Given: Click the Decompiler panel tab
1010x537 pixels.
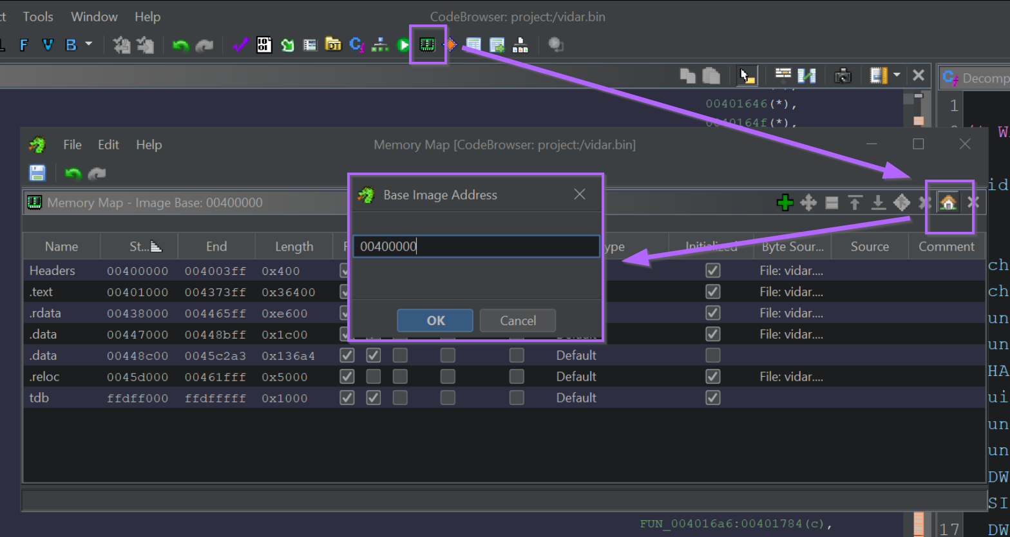Looking at the screenshot, I should [976, 77].
